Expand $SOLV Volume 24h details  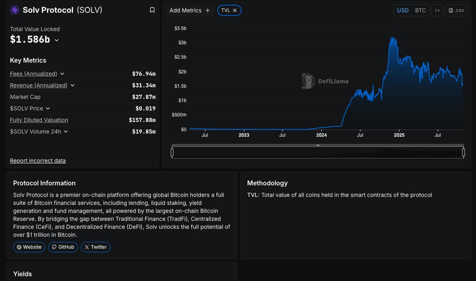(66, 132)
